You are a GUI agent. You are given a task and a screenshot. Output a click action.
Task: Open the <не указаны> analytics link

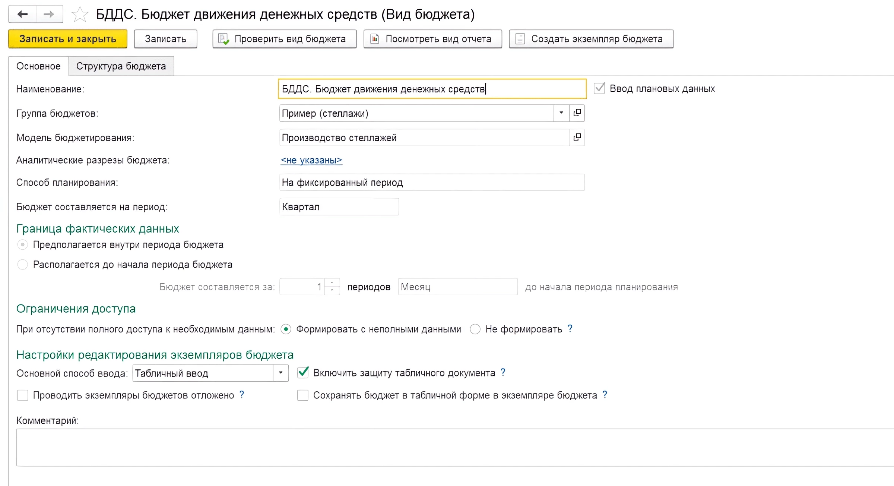pos(311,160)
